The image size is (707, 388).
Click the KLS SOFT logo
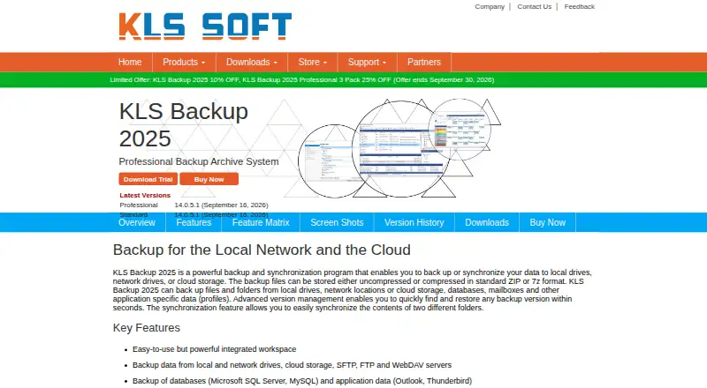click(x=205, y=26)
